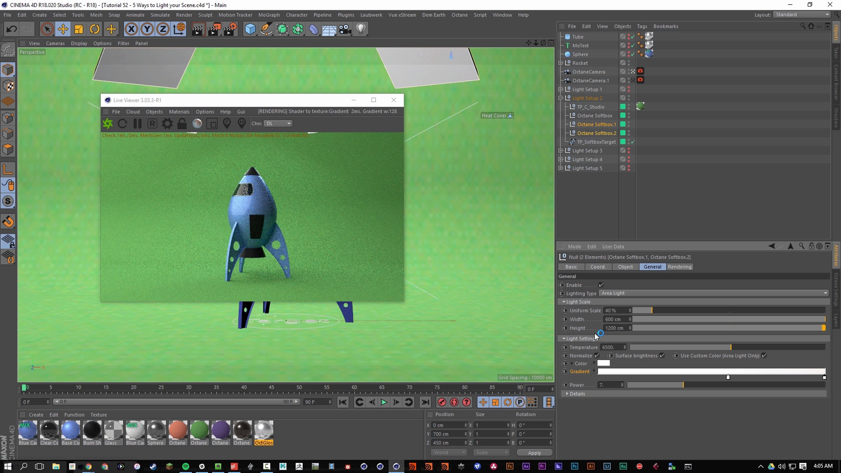Select the Move tool
Image resolution: width=841 pixels, height=473 pixels.
coord(63,29)
